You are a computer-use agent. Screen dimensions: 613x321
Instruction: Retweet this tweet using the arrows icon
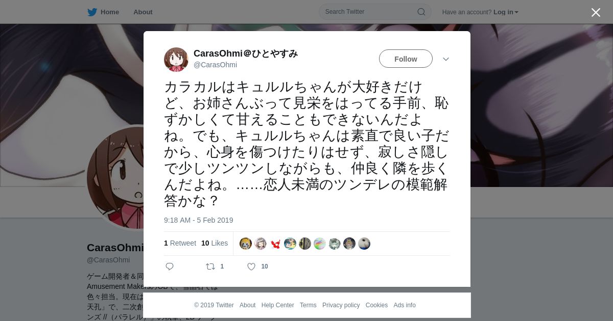[210, 266]
